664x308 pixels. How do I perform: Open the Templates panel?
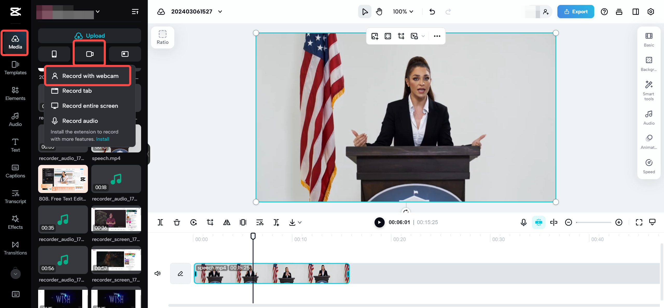tap(15, 68)
